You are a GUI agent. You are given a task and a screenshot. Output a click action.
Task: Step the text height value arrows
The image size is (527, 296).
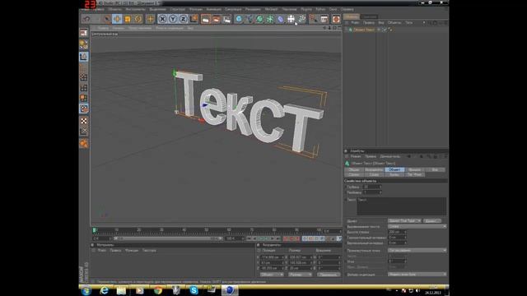(x=405, y=232)
